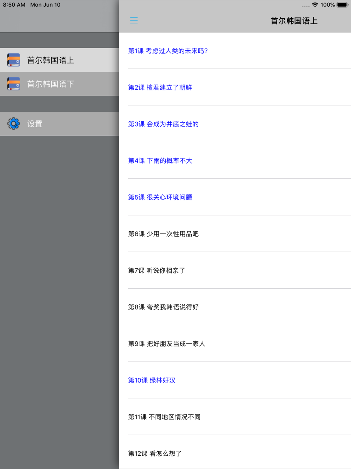
Task: Open lesson 第3课 会成为井底之蛙的
Action: coord(235,124)
